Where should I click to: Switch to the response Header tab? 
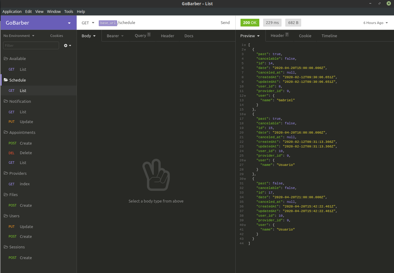pos(280,35)
